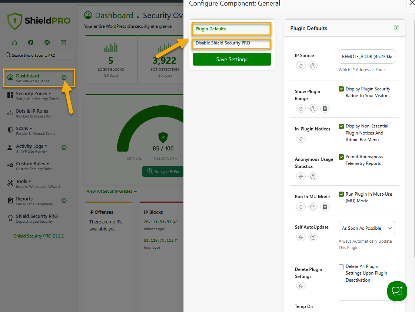Screen dimensions: 415x312
Task: Toggle Run Plugin In Must-Use Mode checkbox
Action: (x=341, y=194)
